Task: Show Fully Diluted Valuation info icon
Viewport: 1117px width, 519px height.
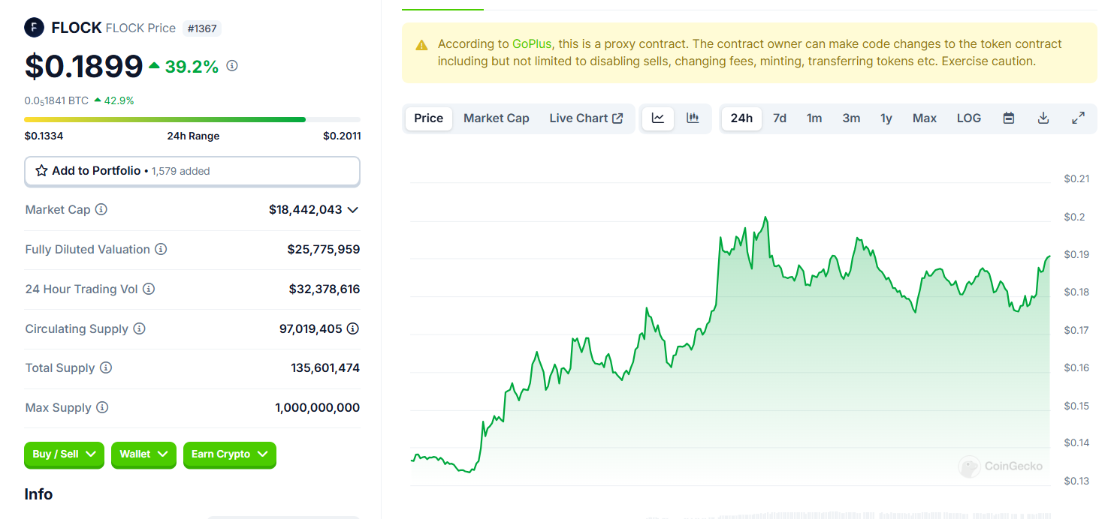Action: pos(161,249)
